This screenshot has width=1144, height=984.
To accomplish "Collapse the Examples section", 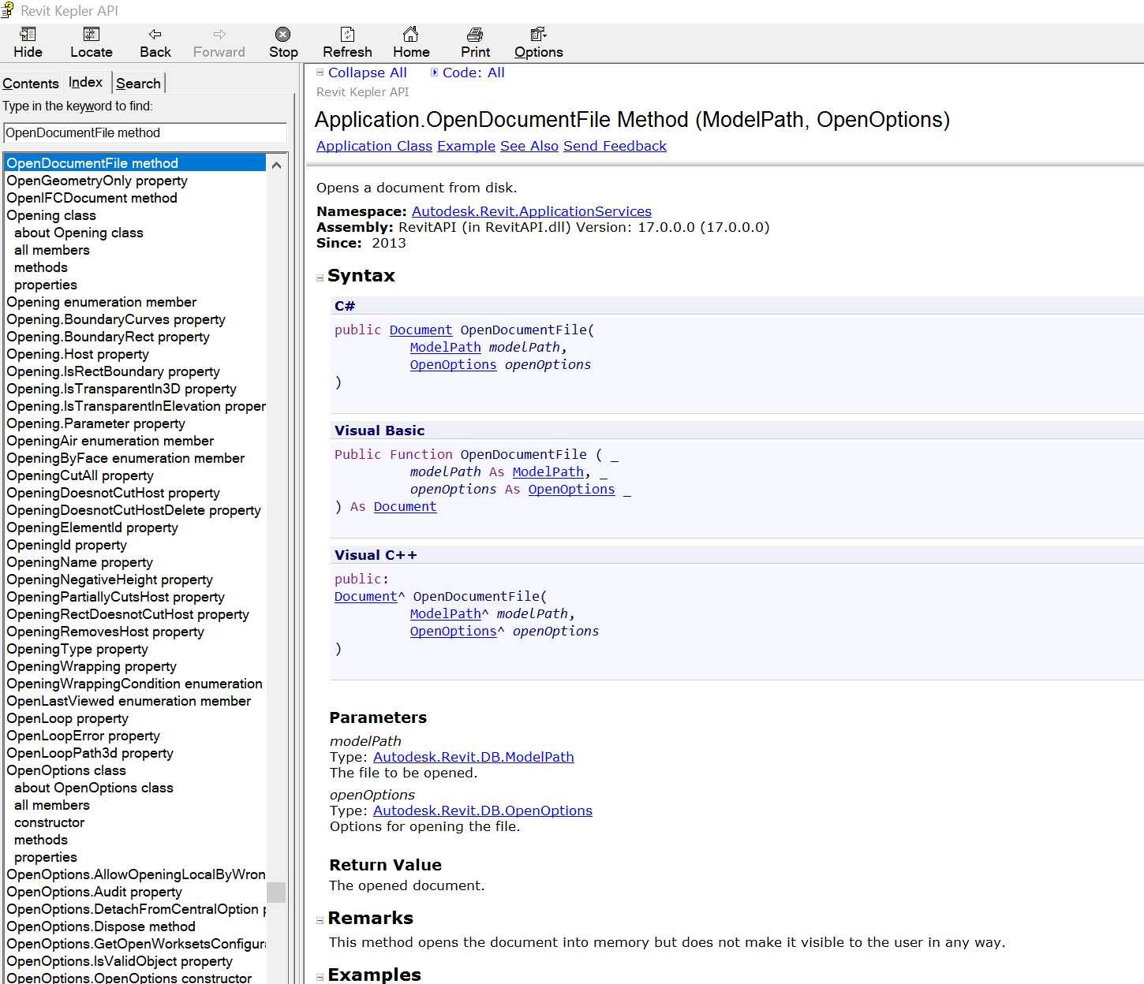I will [320, 977].
